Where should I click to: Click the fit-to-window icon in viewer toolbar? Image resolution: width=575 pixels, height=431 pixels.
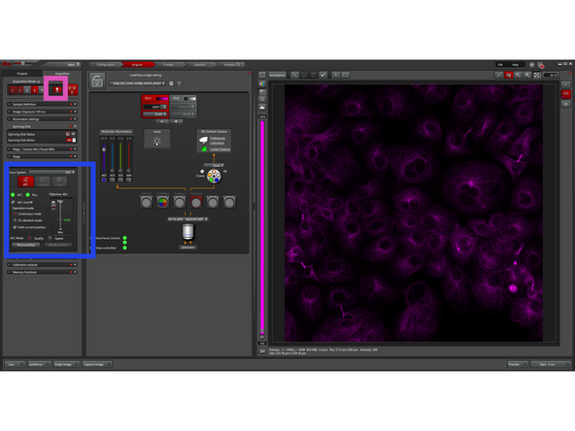(537, 75)
